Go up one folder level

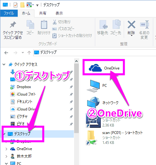coord(29,53)
